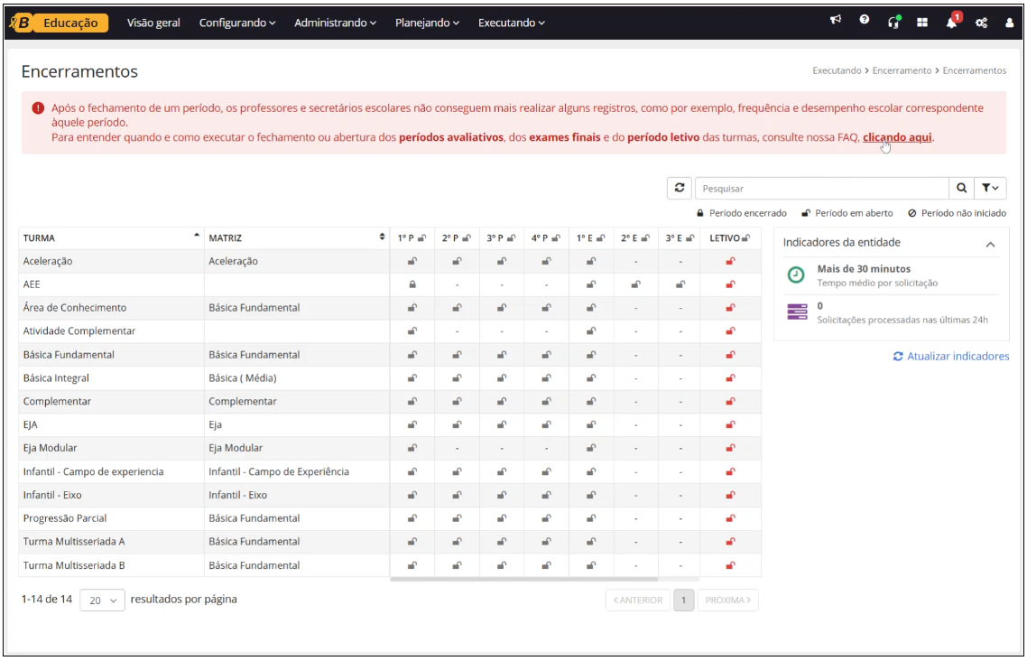Open the help question mark icon
The width and height of the screenshot is (1027, 661).
tap(865, 22)
